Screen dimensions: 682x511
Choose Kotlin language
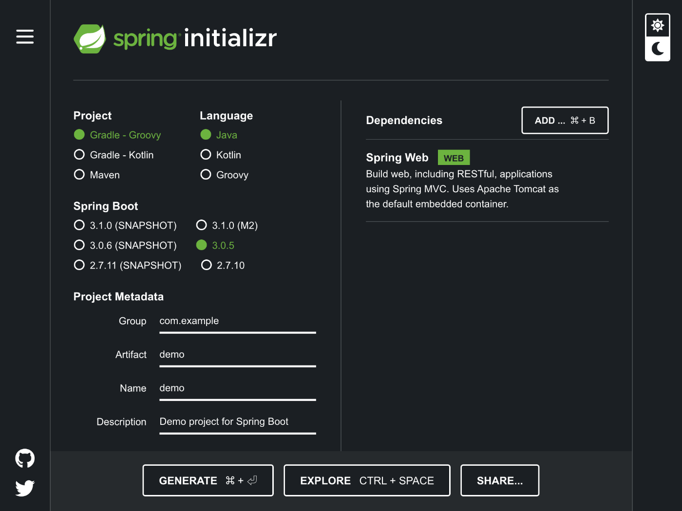(221, 155)
